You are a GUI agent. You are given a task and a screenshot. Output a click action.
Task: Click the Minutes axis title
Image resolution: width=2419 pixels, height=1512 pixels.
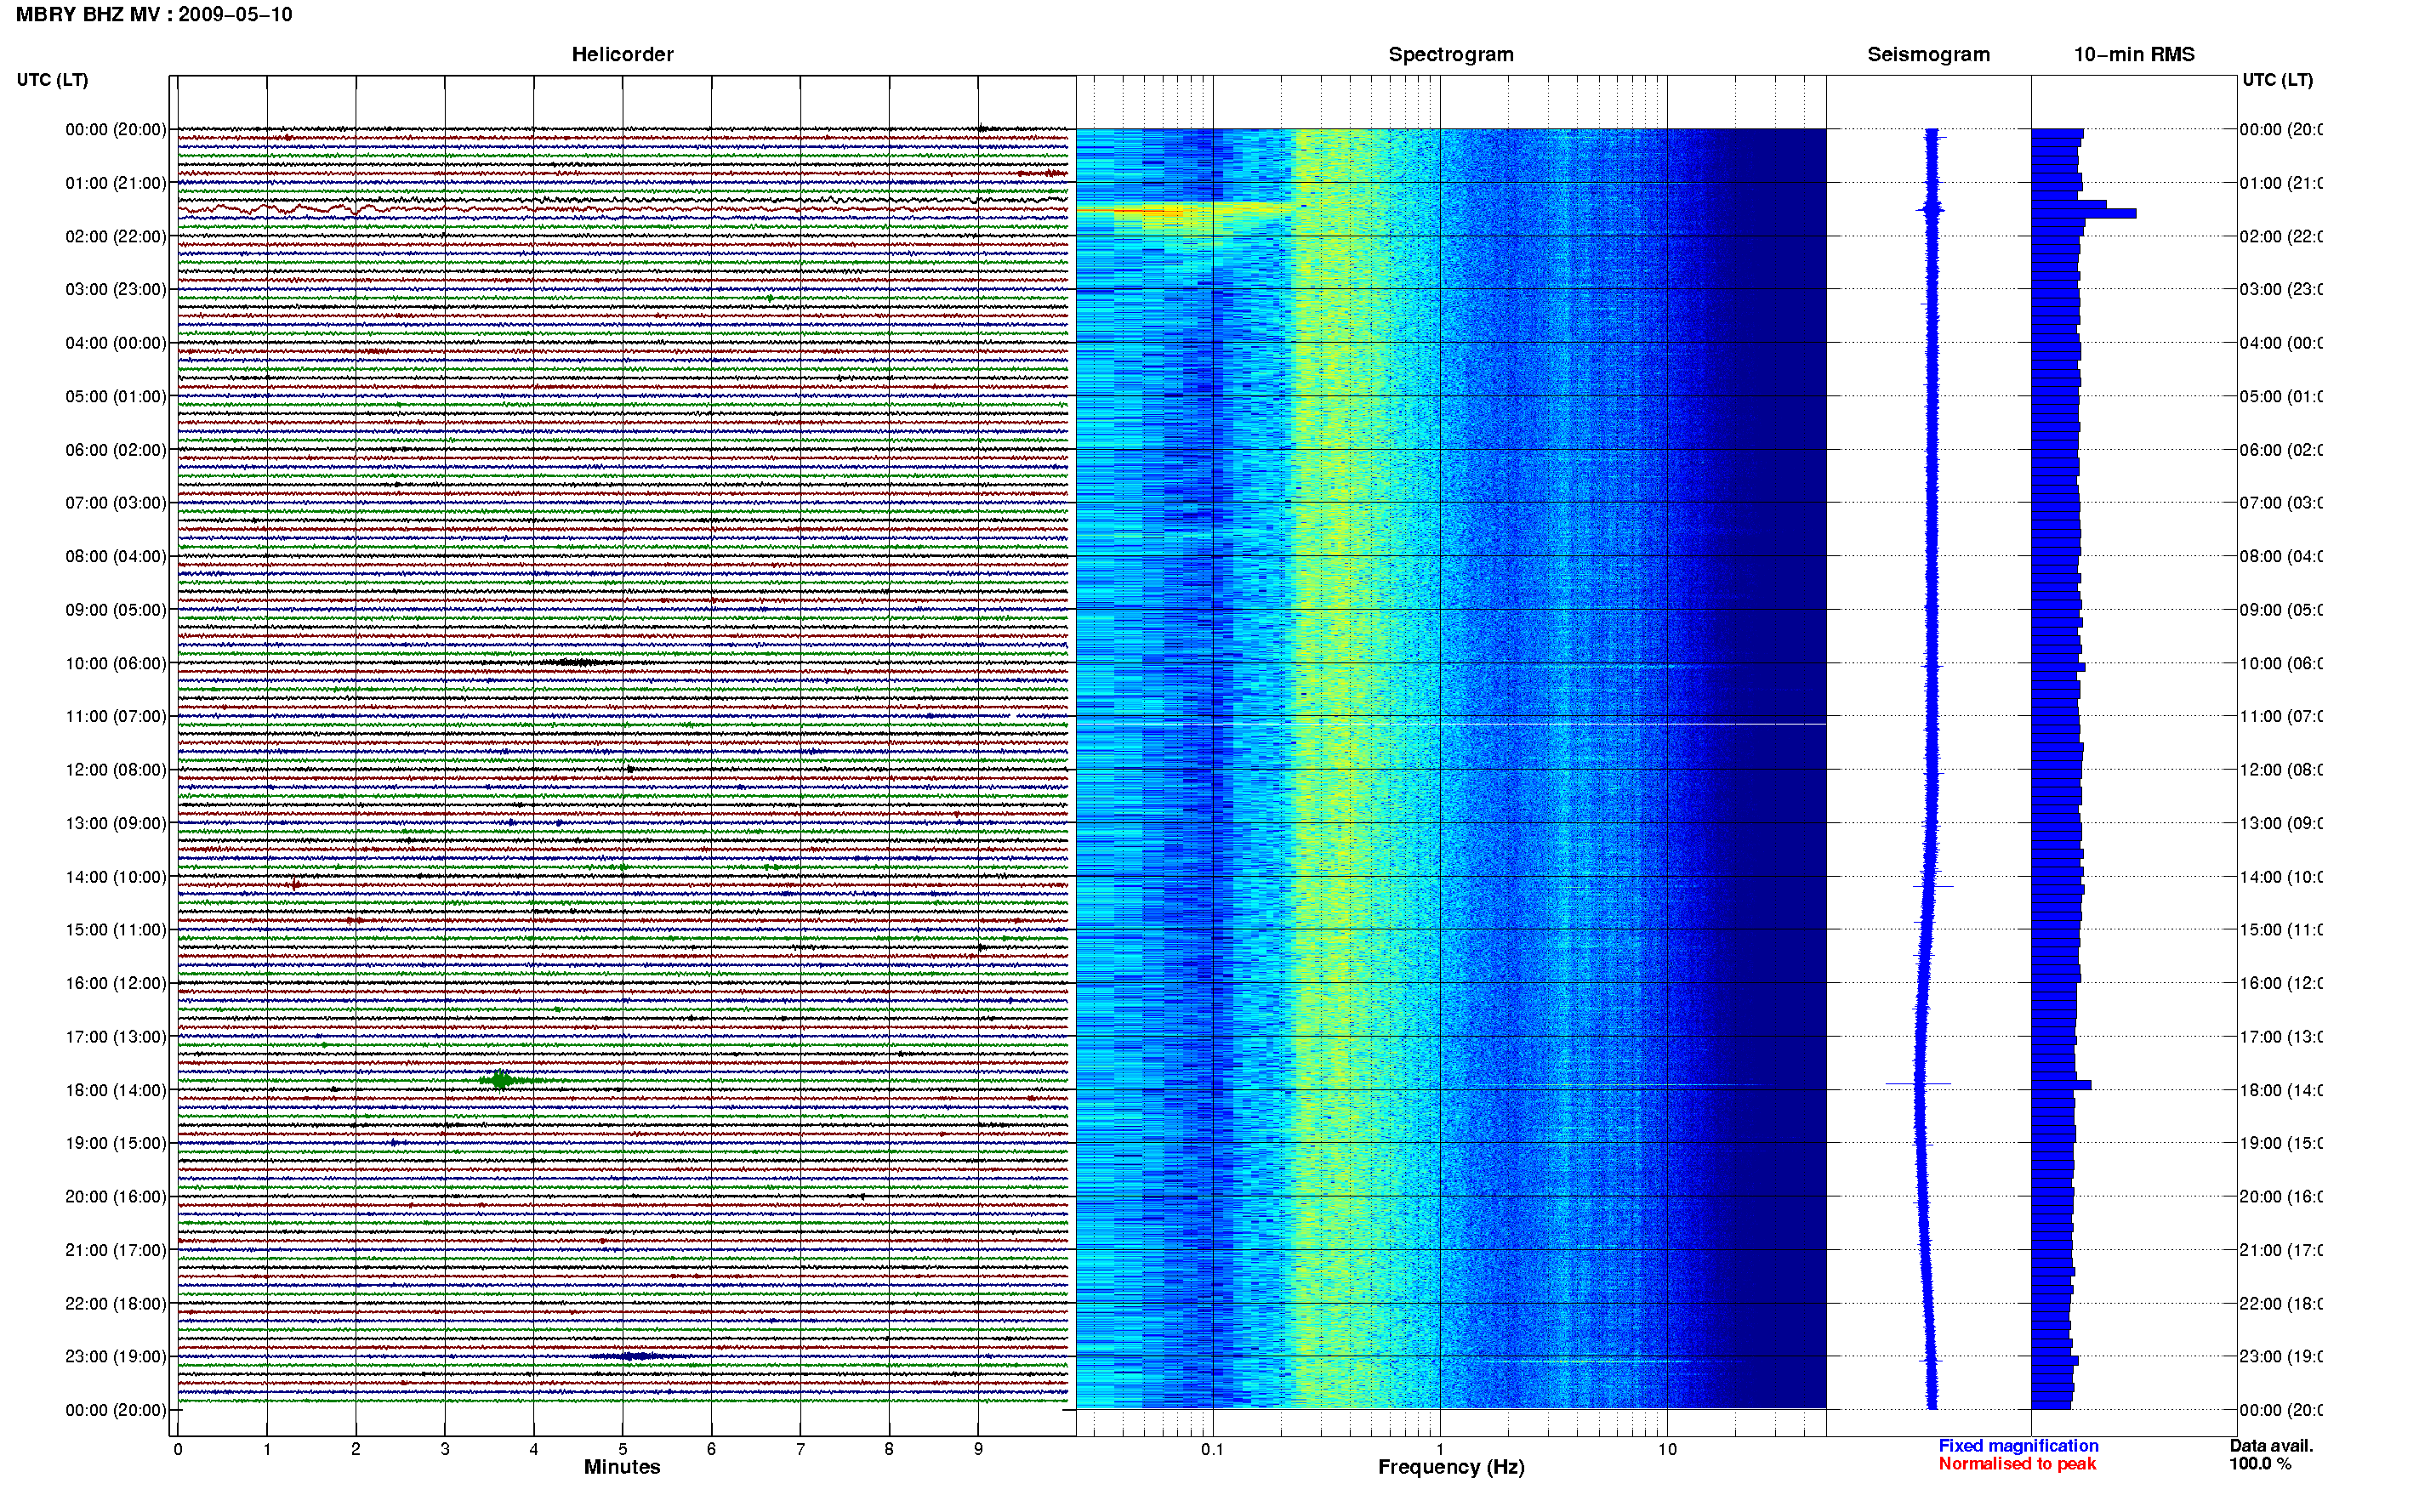622,1467
